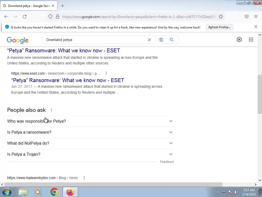Expand What did NotPetya do?
Image resolution: width=262 pixels, height=197 pixels.
point(90,143)
